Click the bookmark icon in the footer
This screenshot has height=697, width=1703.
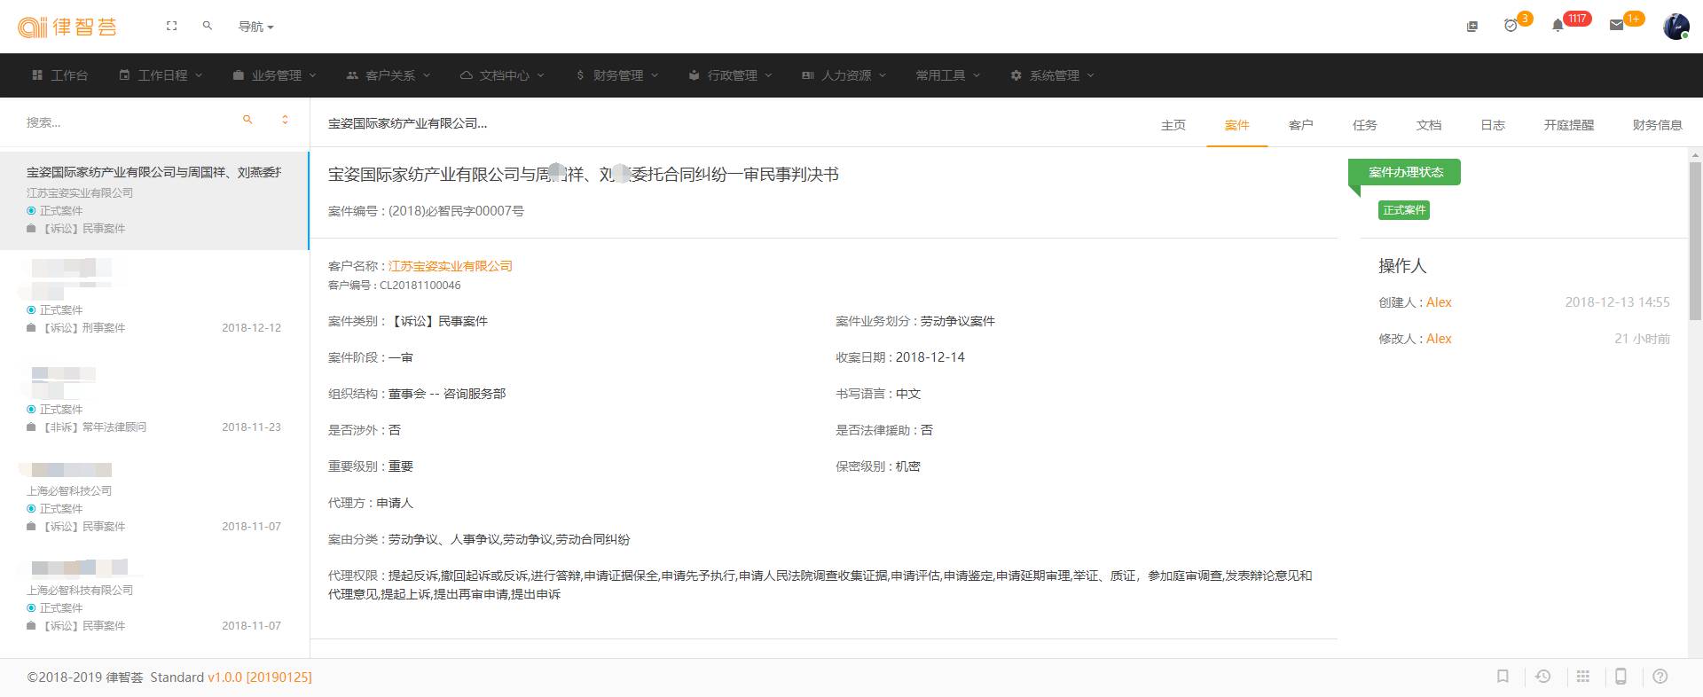pos(1503,677)
